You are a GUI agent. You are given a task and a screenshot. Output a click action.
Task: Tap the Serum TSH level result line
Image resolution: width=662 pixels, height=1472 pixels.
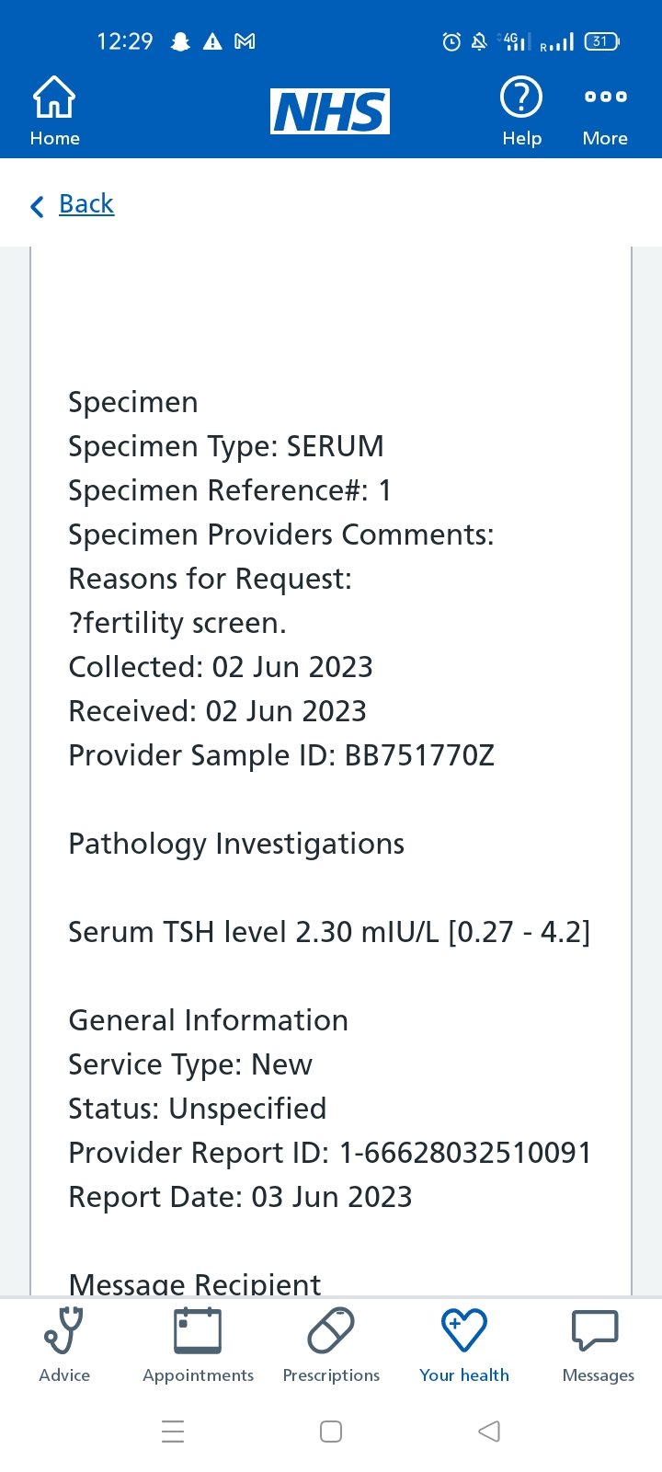point(329,932)
